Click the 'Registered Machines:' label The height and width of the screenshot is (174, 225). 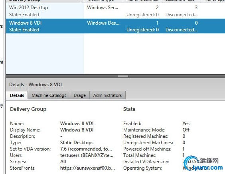point(146,136)
